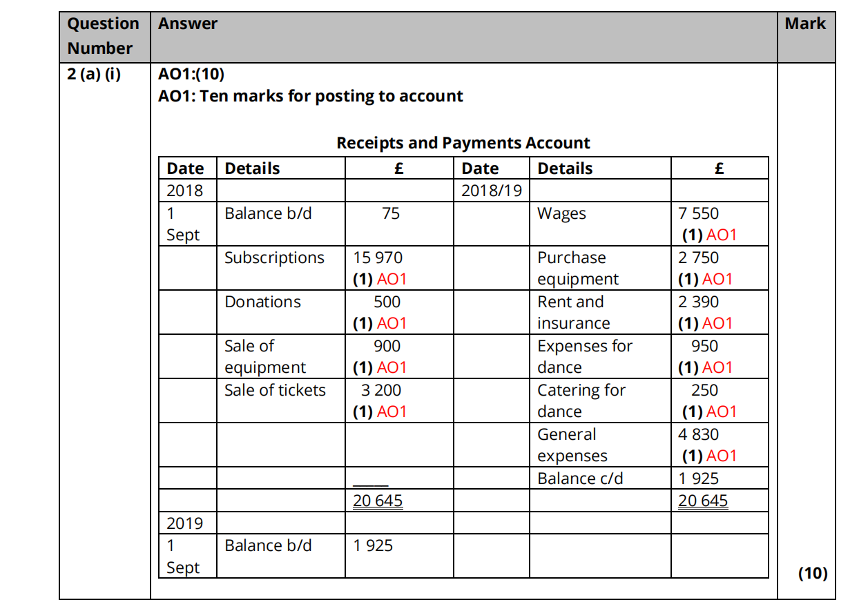Select the 3 200 ticket sales amount

click(380, 390)
